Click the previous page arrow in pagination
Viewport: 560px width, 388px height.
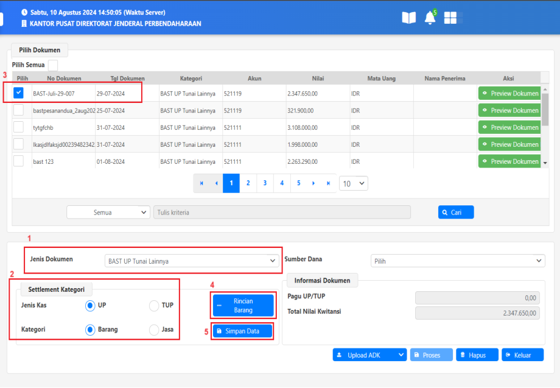[x=216, y=183]
